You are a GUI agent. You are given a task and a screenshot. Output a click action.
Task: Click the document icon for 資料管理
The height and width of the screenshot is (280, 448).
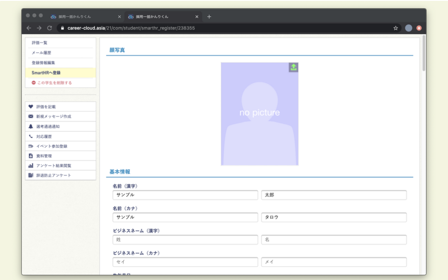click(x=31, y=156)
